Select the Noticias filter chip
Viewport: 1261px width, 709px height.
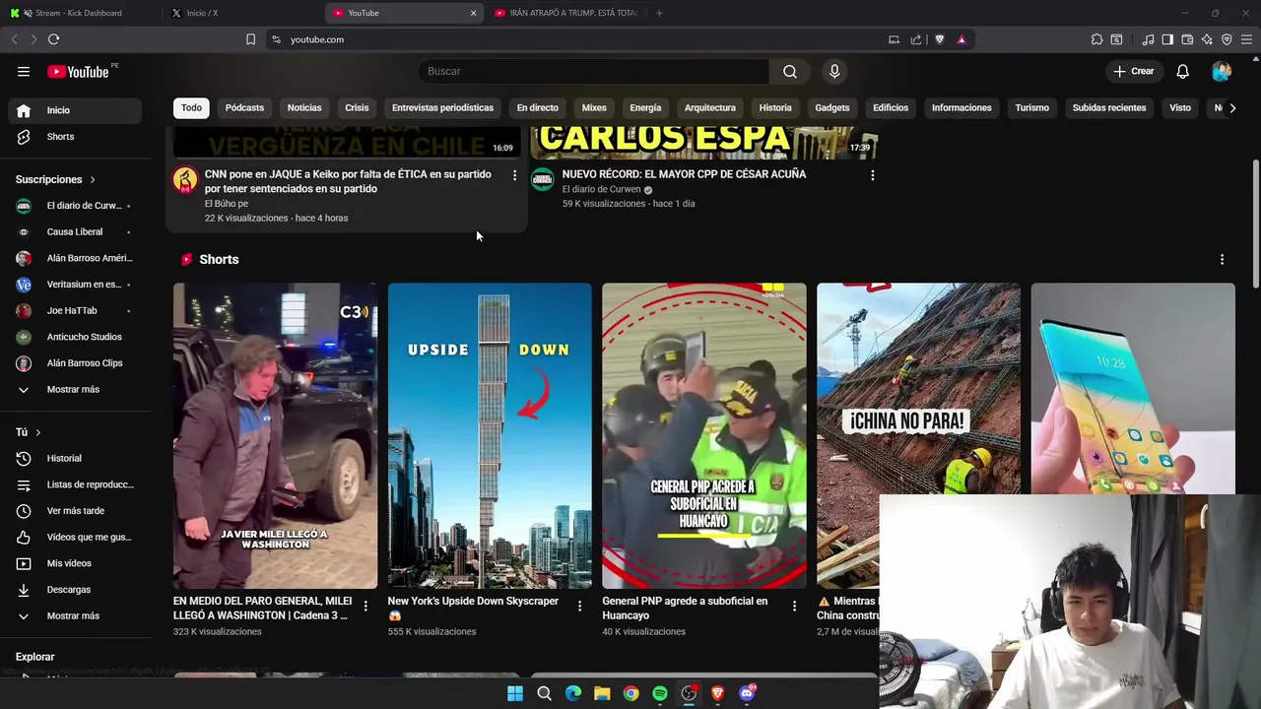tap(304, 107)
